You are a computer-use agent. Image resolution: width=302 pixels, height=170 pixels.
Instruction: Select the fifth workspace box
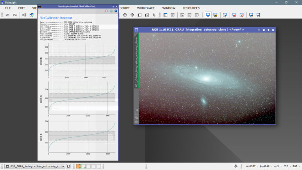[x=99, y=166]
